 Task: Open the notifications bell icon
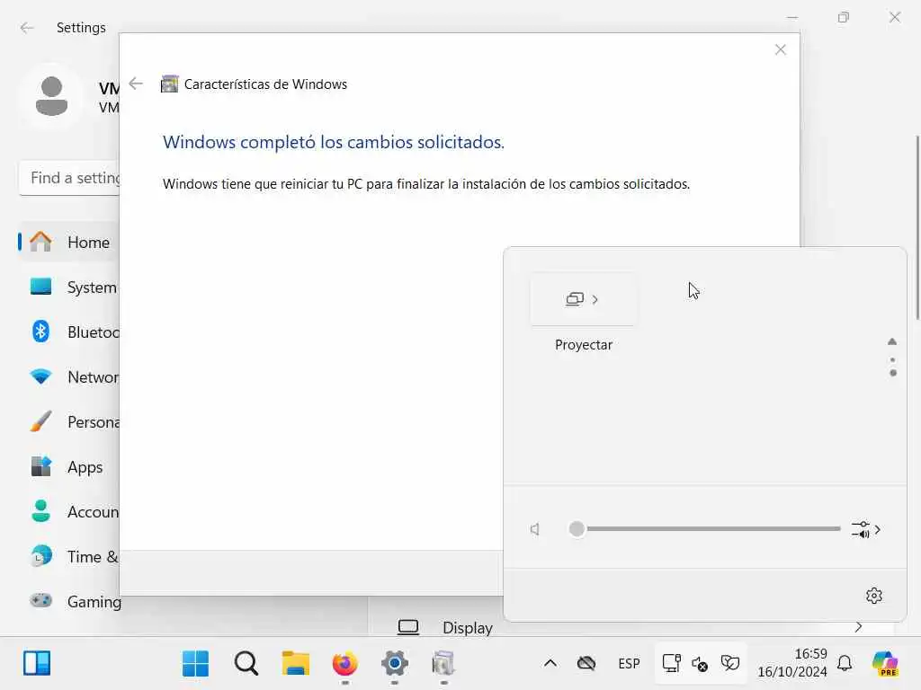pyautogui.click(x=845, y=664)
